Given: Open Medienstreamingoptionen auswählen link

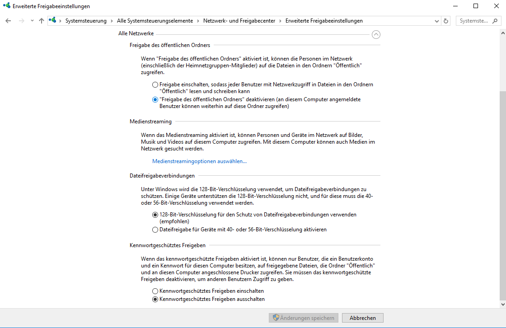Looking at the screenshot, I should coord(199,161).
